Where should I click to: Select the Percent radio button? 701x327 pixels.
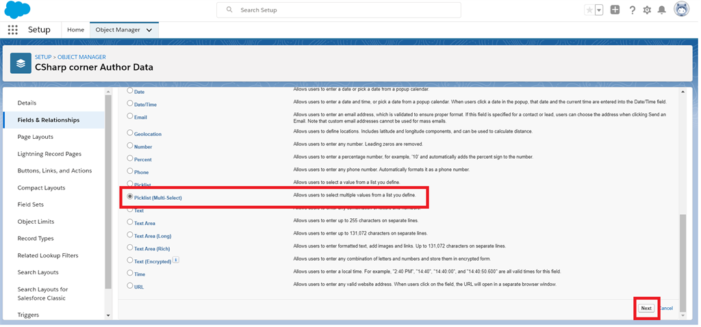[130, 158]
